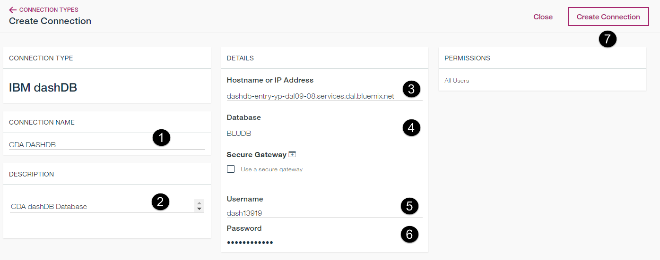Go back to Connection Types
Image resolution: width=660 pixels, height=260 pixels.
pyautogui.click(x=43, y=9)
